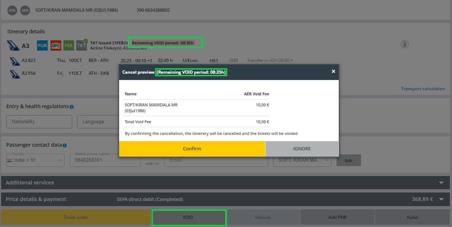Click the VOID button in bottom bar
This screenshot has width=452, height=227.
[188, 217]
